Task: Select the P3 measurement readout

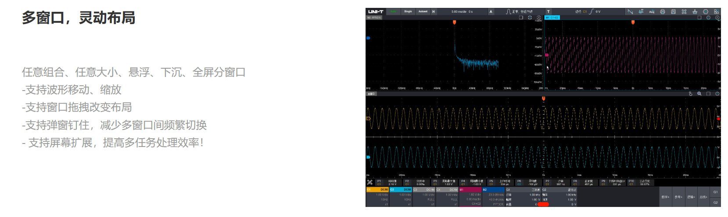Action: click(444, 182)
